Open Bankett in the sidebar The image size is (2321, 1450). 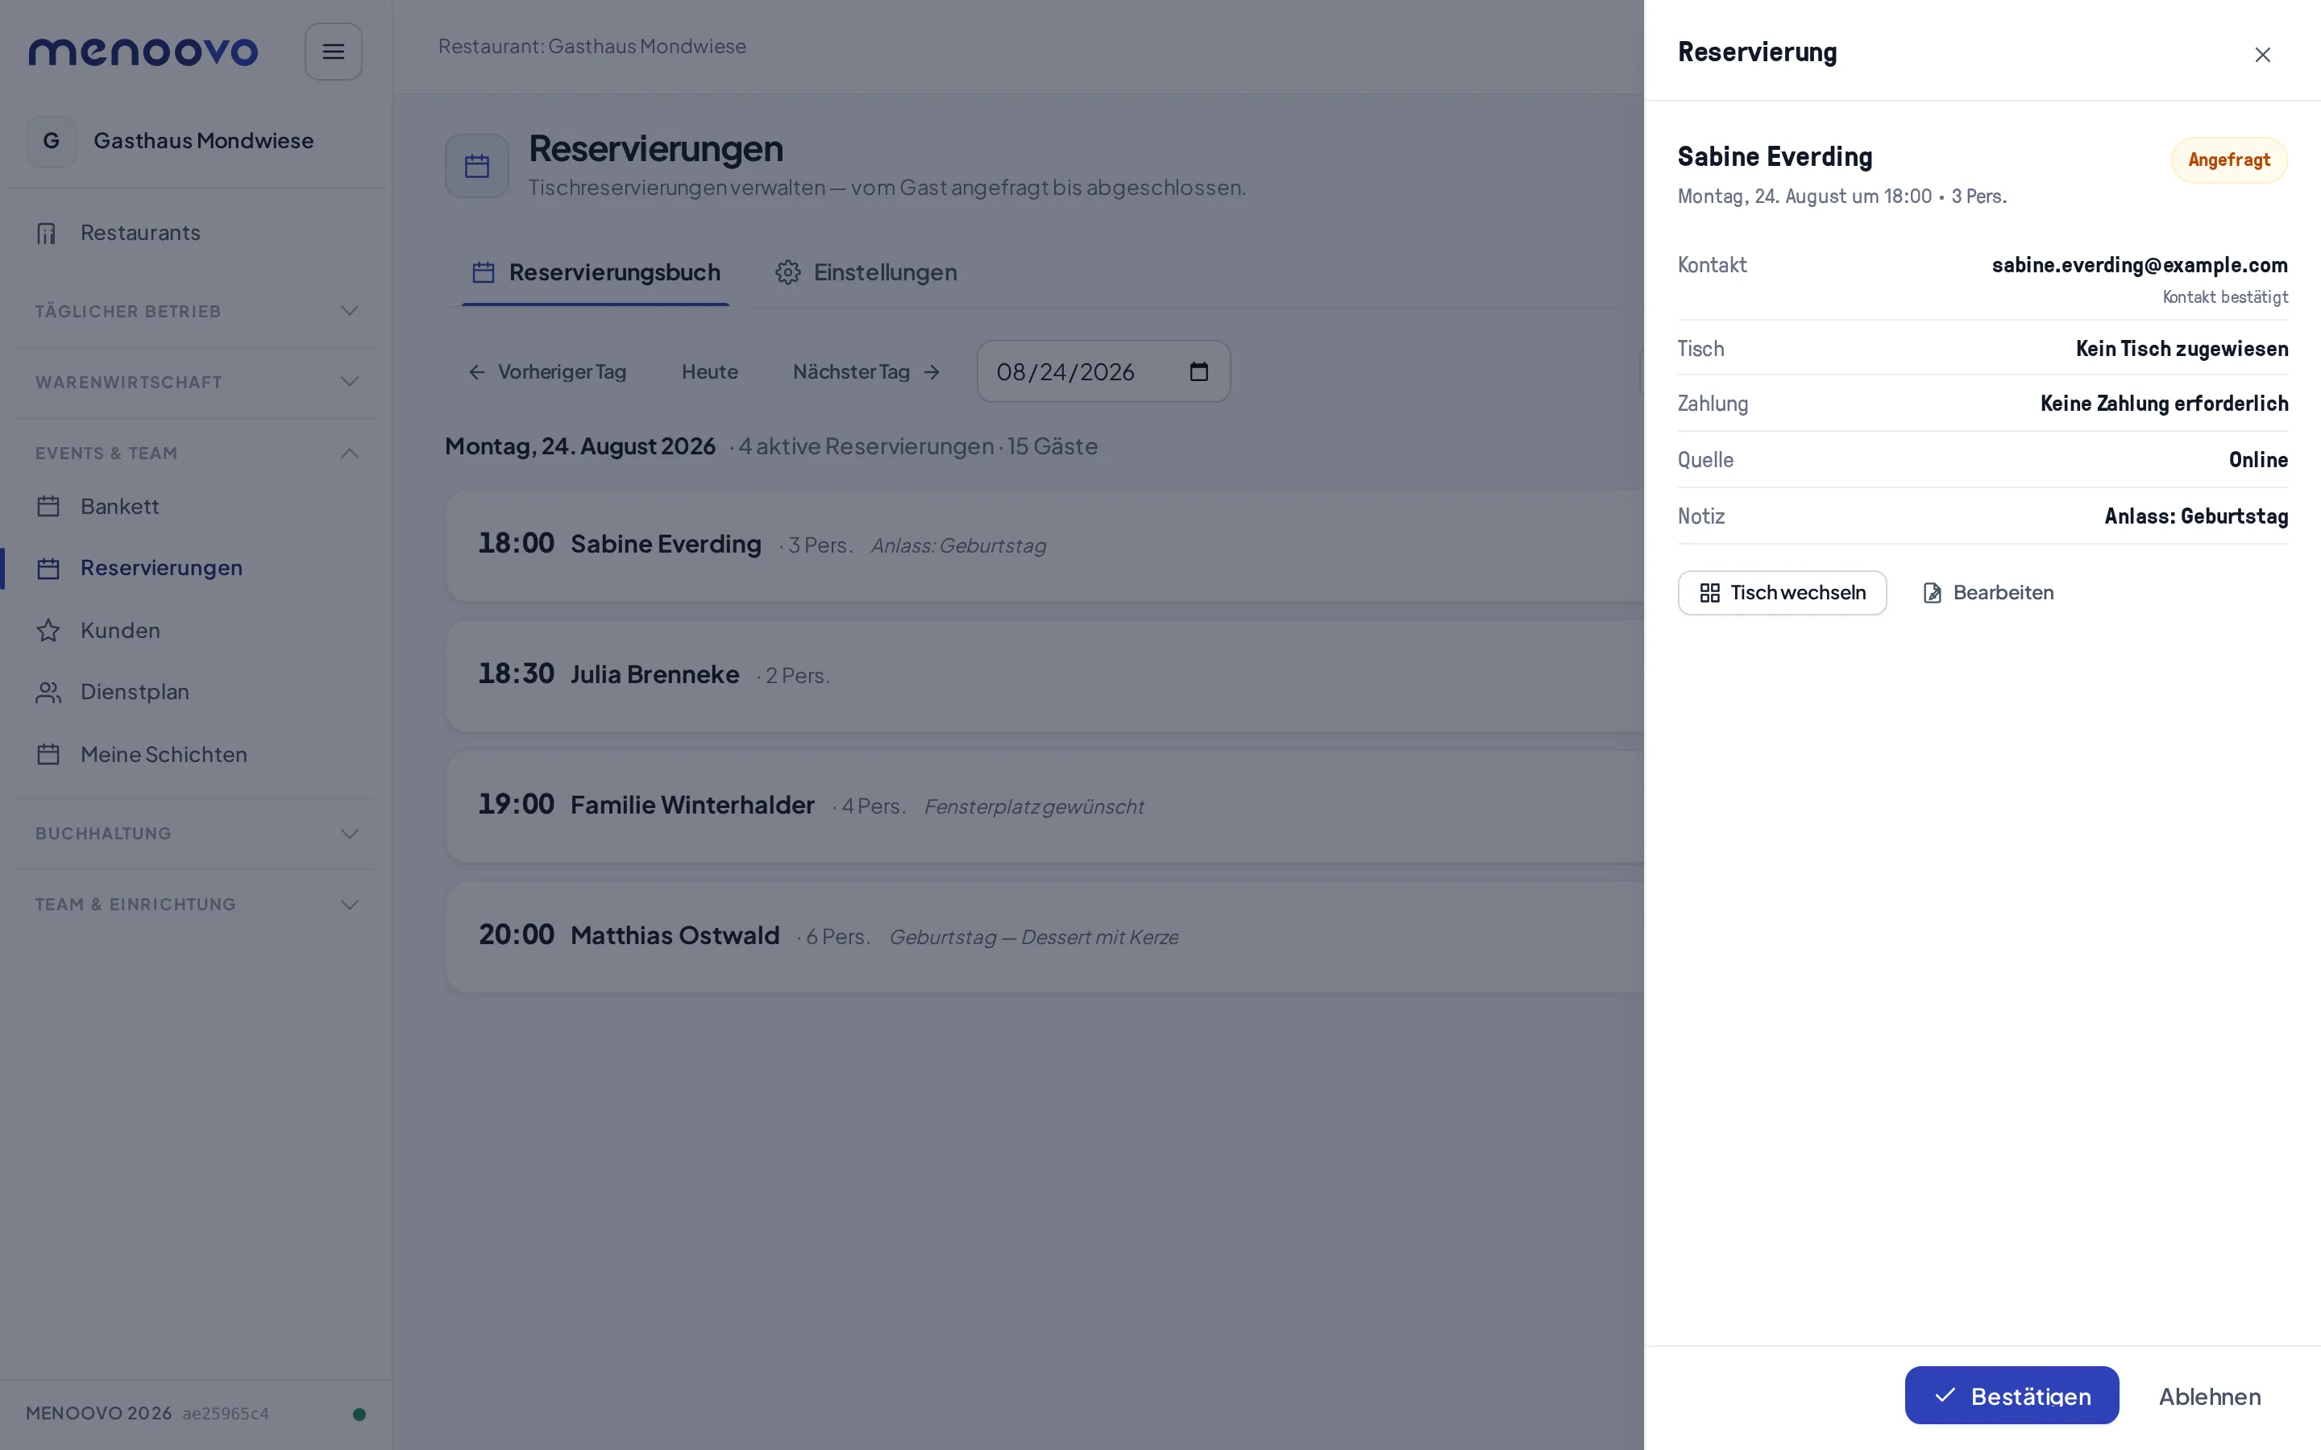(x=197, y=507)
